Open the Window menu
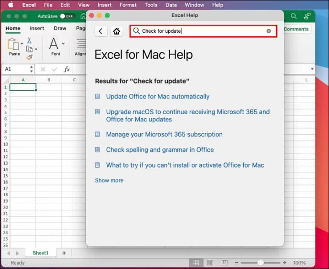This screenshot has height=269, width=329. tap(194, 5)
